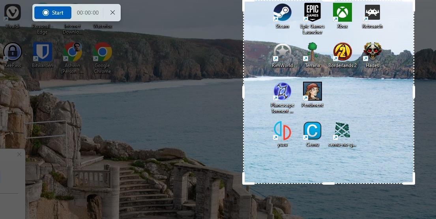The height and width of the screenshot is (219, 436).
Task: Close the screen recorder toolbar
Action: (x=112, y=13)
